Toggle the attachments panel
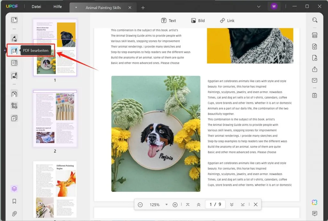This screenshot has height=221, width=328. (14, 213)
